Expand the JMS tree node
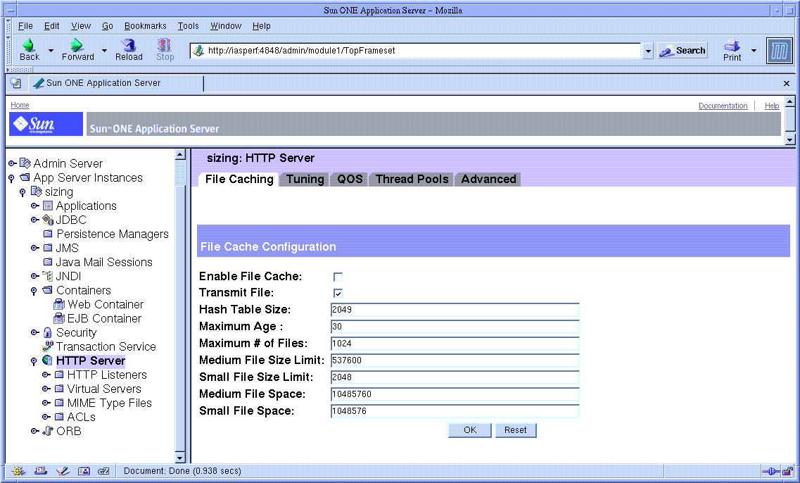The width and height of the screenshot is (800, 483). pyautogui.click(x=34, y=248)
